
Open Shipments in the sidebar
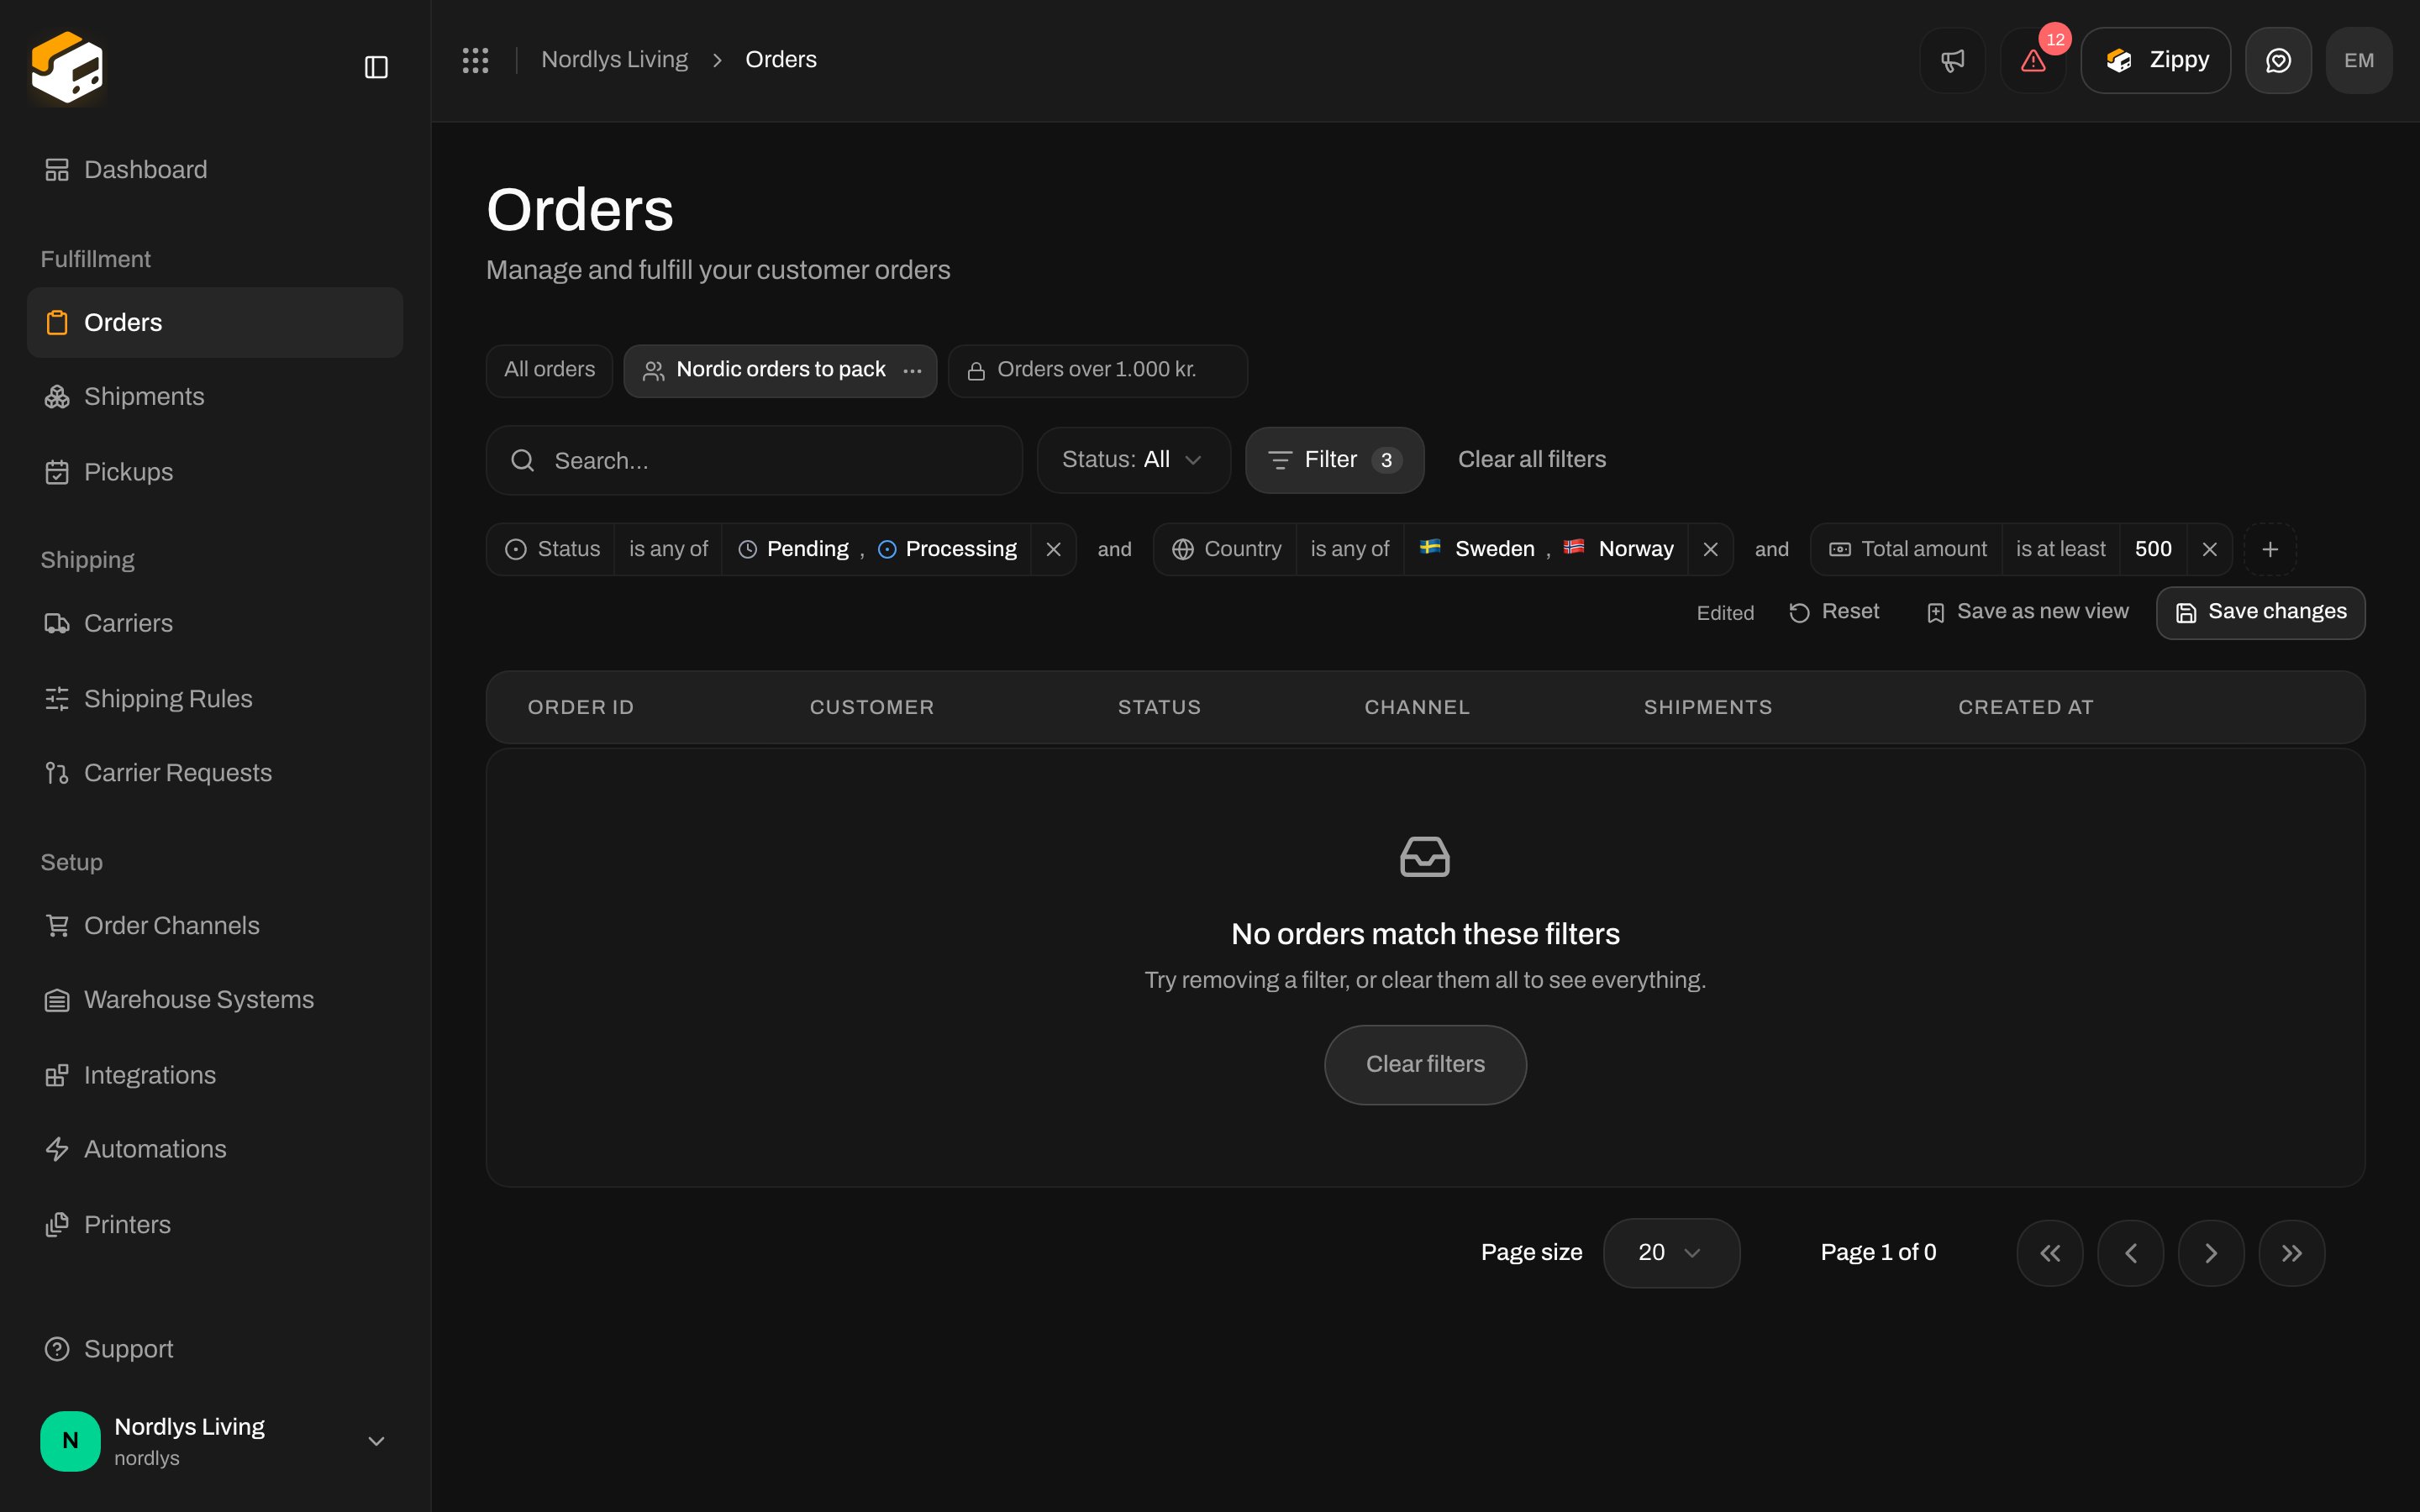click(x=215, y=397)
